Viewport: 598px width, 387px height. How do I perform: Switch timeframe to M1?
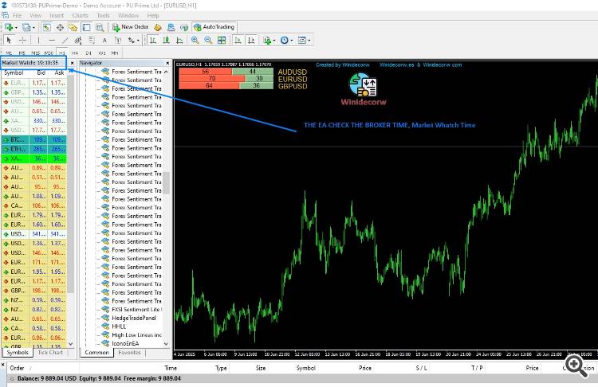click(9, 53)
